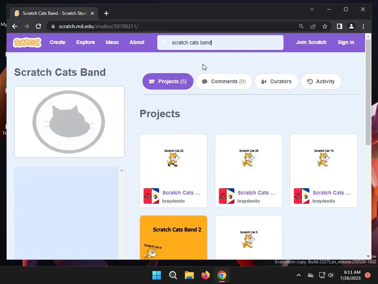Open the Windows Start menu
The image size is (378, 284).
[157, 275]
